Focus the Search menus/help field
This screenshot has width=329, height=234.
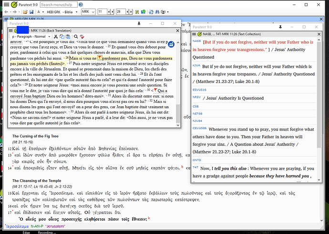pos(59,5)
